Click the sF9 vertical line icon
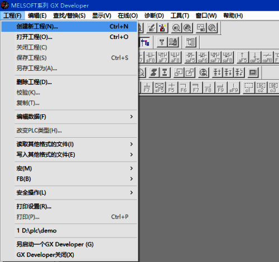This screenshot has width=279, height=262. tap(233, 88)
